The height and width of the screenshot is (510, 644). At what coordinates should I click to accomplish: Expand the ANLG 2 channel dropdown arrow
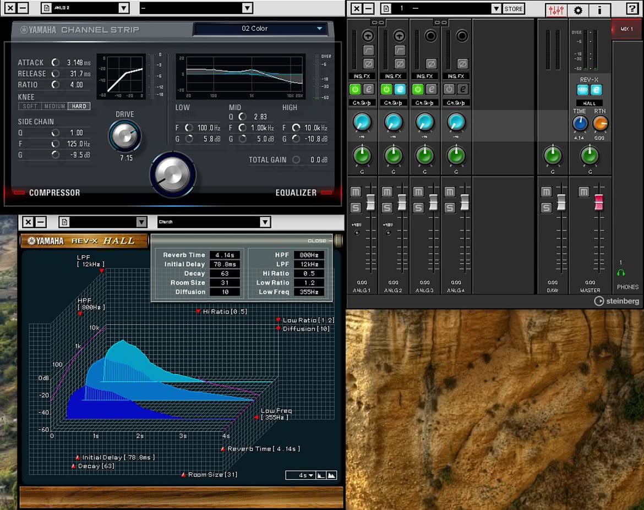coord(123,8)
